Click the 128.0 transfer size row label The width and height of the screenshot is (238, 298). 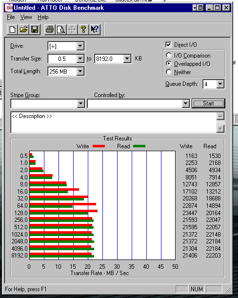pyautogui.click(x=21, y=213)
